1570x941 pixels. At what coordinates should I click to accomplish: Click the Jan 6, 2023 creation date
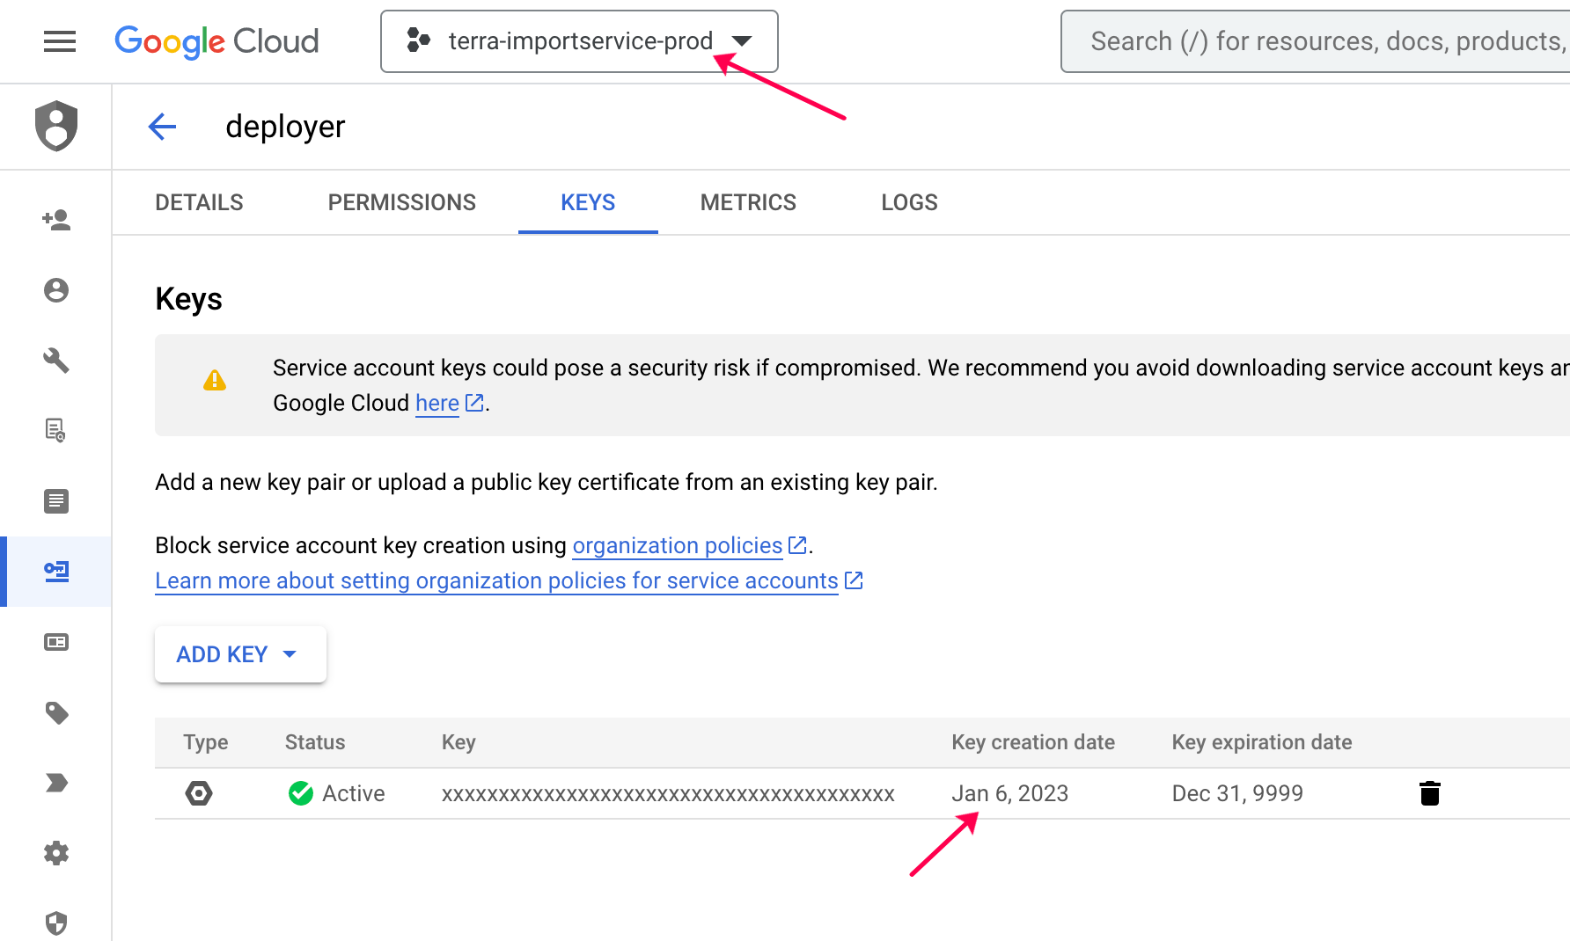tap(1009, 793)
